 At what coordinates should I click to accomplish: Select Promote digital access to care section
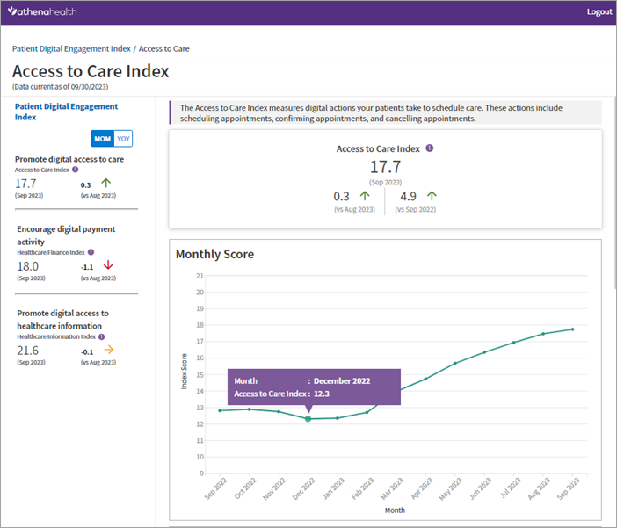(69, 159)
